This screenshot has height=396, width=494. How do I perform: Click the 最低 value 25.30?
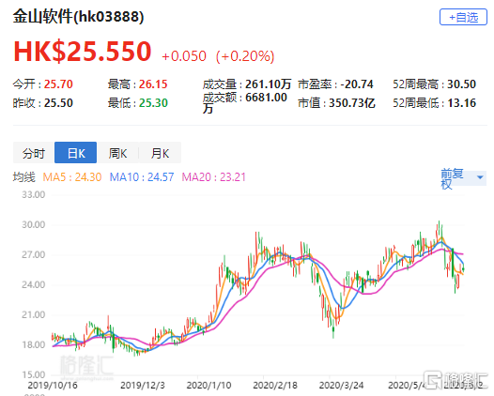click(x=153, y=103)
